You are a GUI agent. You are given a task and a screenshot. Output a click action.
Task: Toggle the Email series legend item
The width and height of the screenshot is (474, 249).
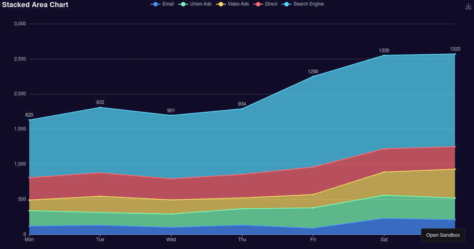pos(162,4)
